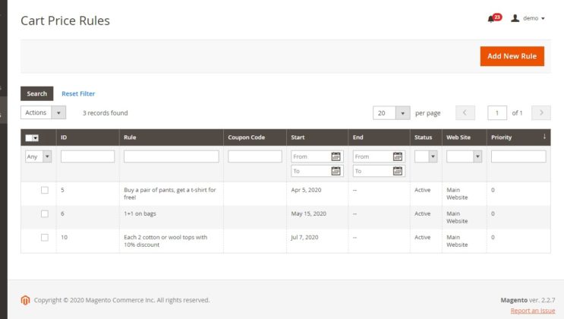
Task: Click the Rule filter input field
Action: 172,156
